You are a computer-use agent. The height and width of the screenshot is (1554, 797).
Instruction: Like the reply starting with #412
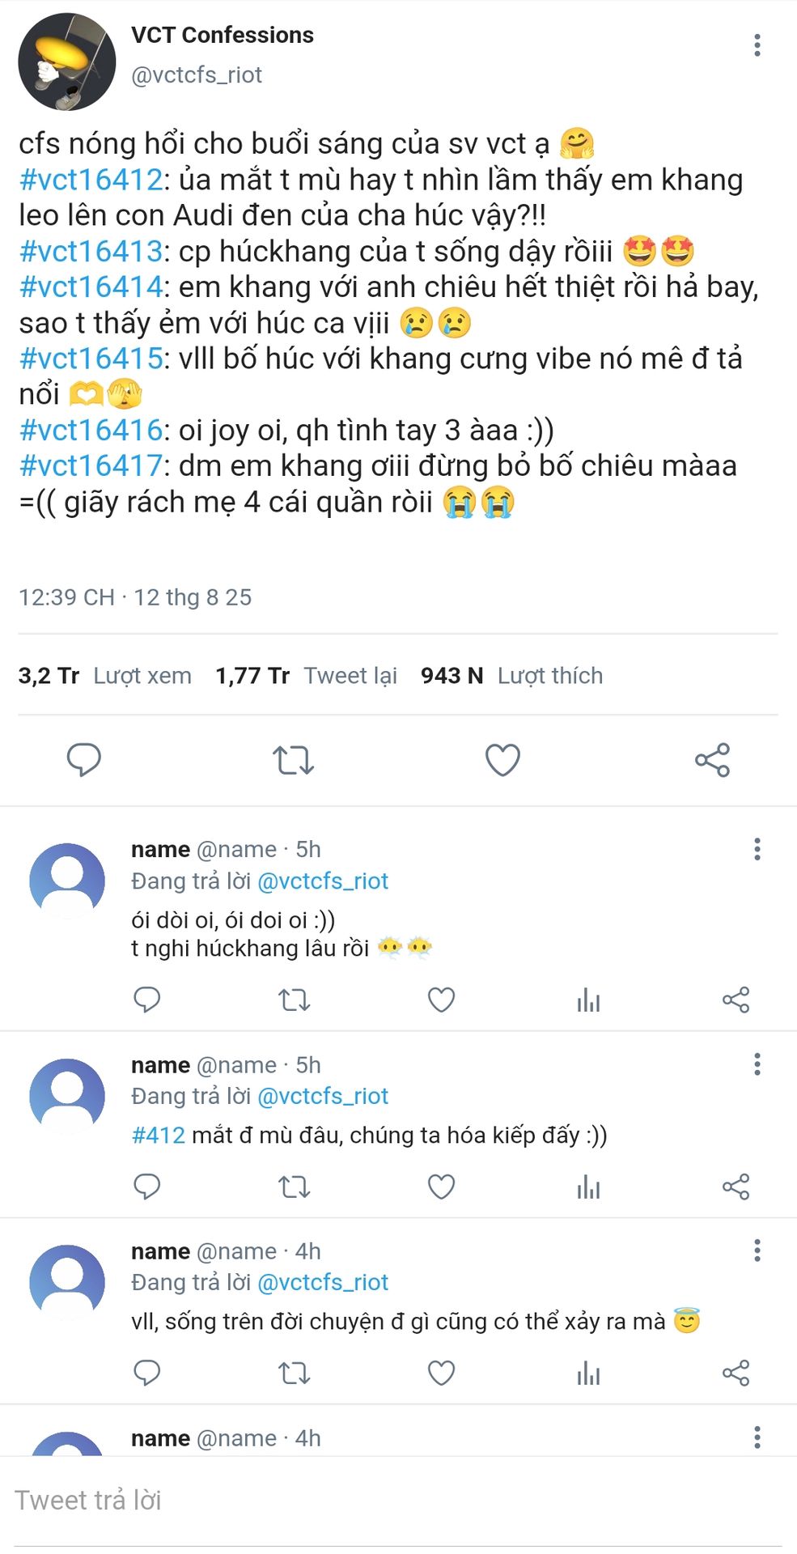click(x=441, y=1187)
